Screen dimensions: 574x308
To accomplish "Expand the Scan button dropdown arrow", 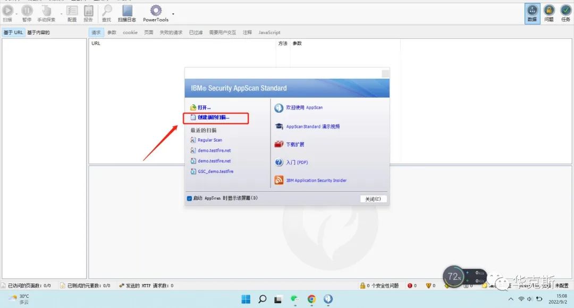I will (16, 14).
